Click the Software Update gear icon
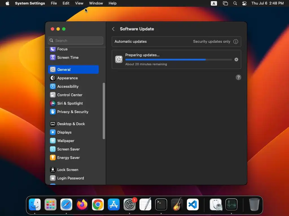 [x=119, y=59]
